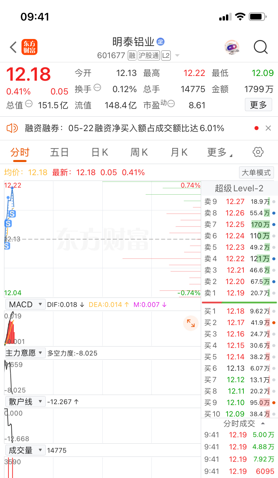The image size is (278, 478).
Task: Select the 卖5 row at 12.23
Action: pyautogui.click(x=239, y=247)
